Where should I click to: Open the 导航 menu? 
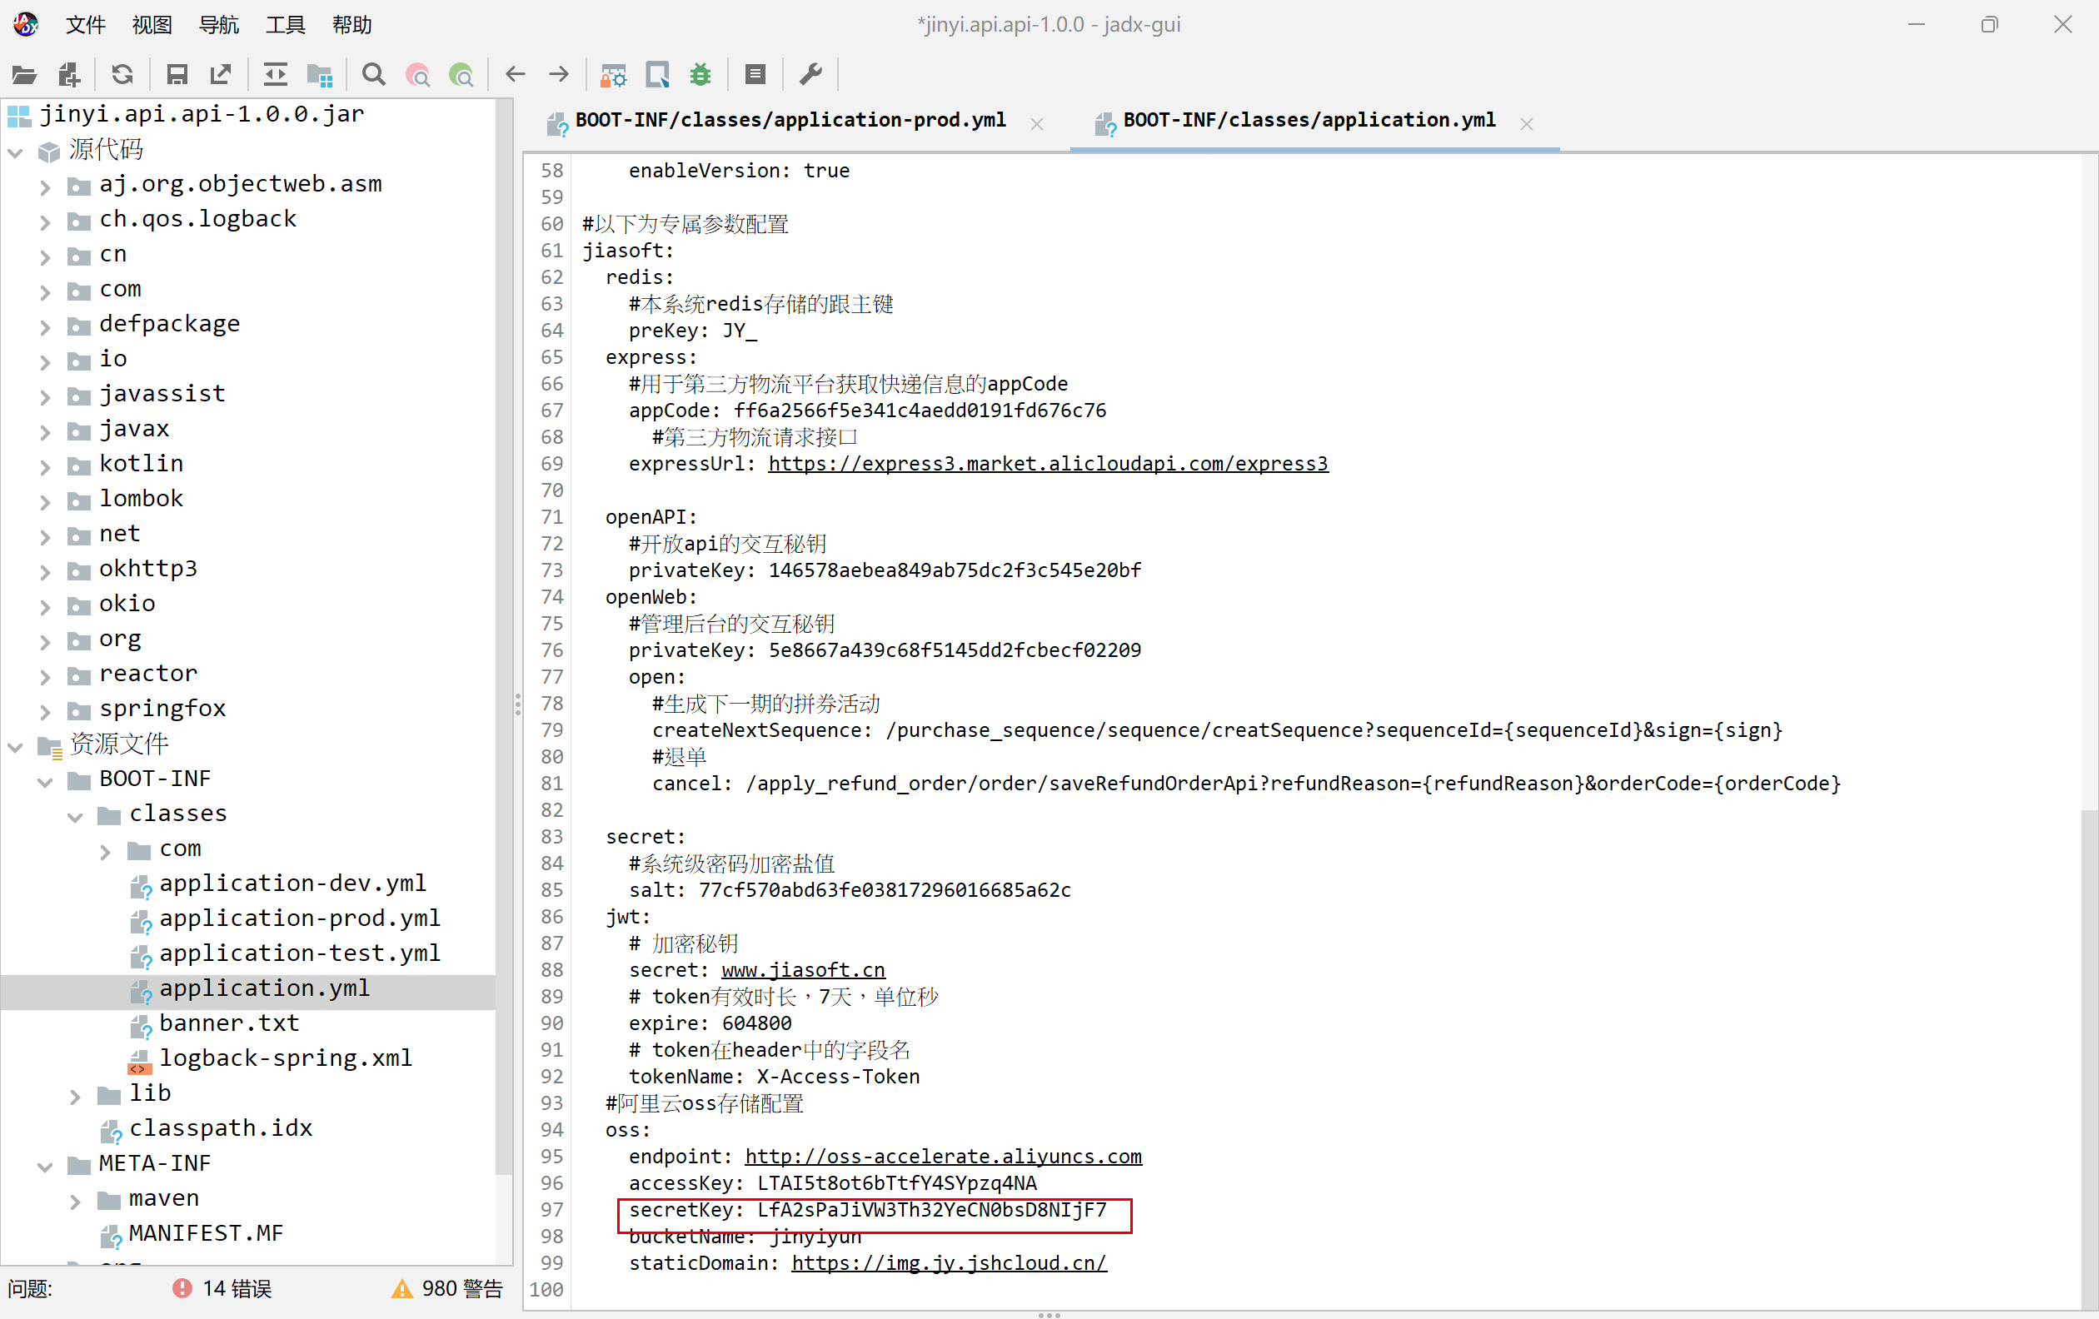pos(219,24)
